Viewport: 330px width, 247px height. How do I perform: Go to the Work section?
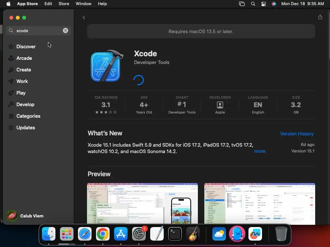(18, 81)
